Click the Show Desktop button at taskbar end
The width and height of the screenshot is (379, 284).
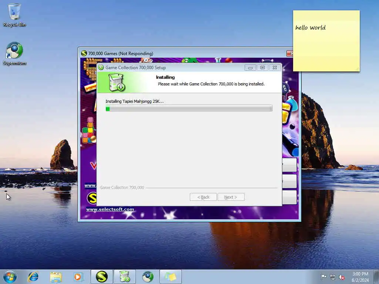tap(376, 277)
